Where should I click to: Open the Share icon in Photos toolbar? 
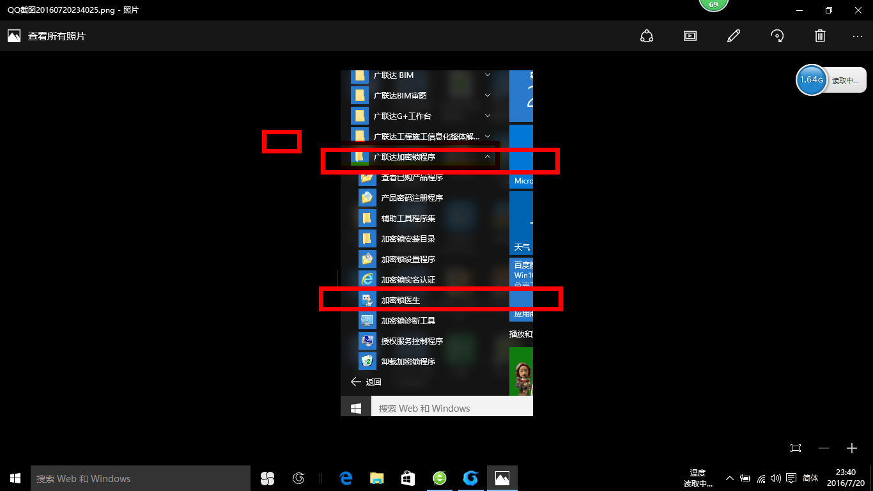(647, 36)
